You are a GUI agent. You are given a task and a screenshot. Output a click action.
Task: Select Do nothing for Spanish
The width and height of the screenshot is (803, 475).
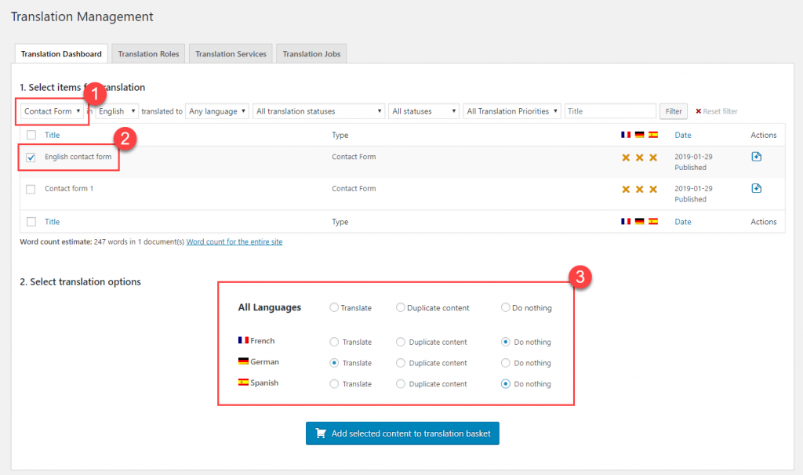tap(506, 383)
